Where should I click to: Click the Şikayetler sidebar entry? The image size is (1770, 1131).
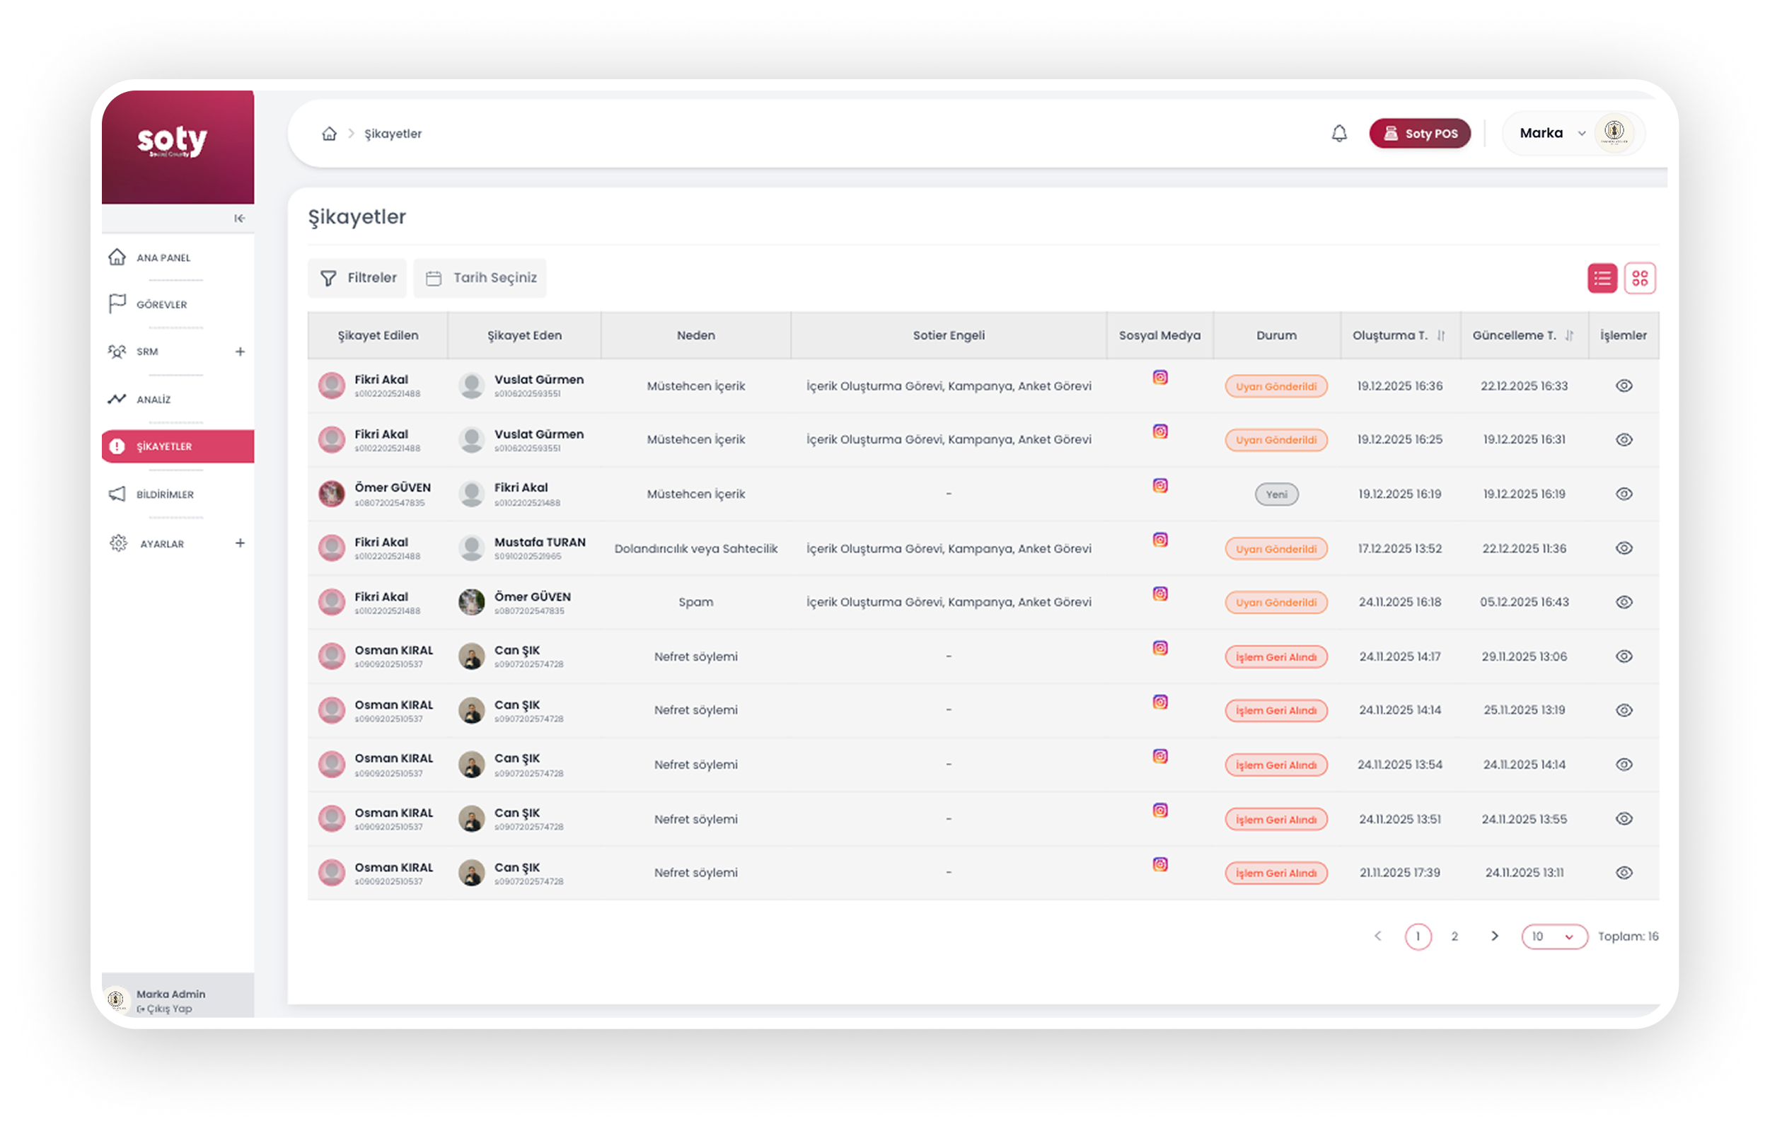coord(163,446)
